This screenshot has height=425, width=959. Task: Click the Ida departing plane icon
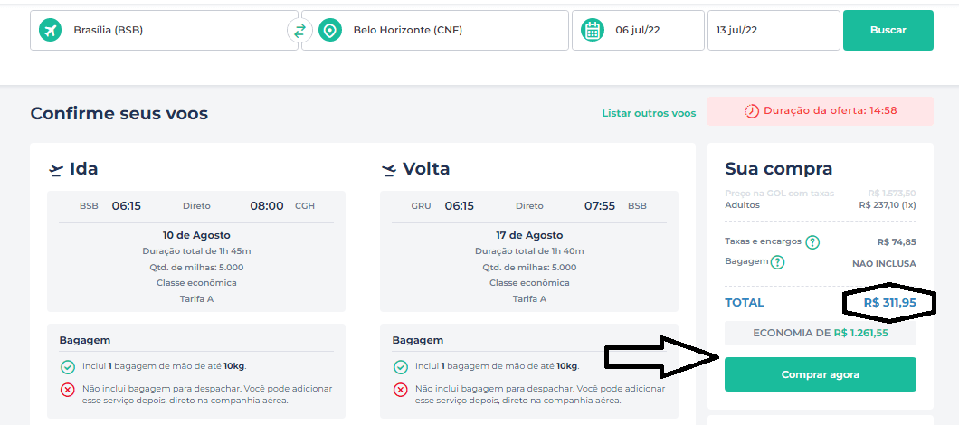56,169
